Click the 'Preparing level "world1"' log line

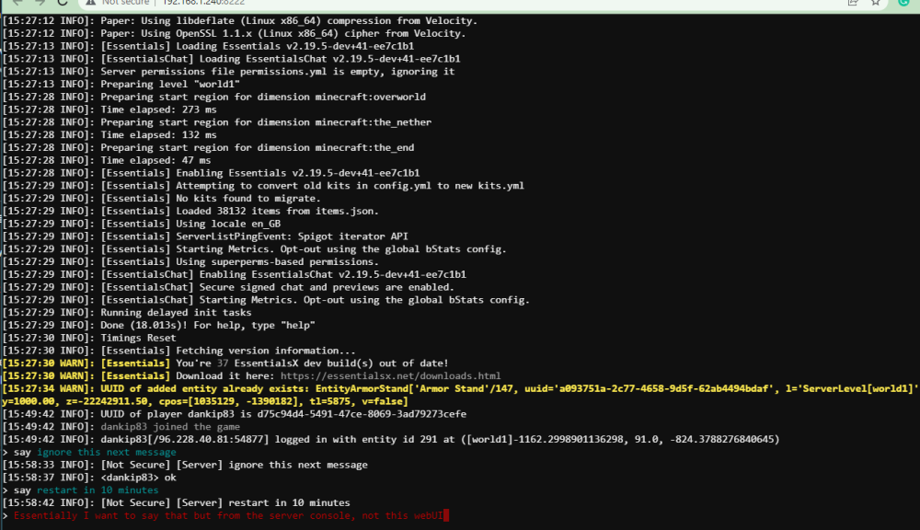(x=121, y=84)
